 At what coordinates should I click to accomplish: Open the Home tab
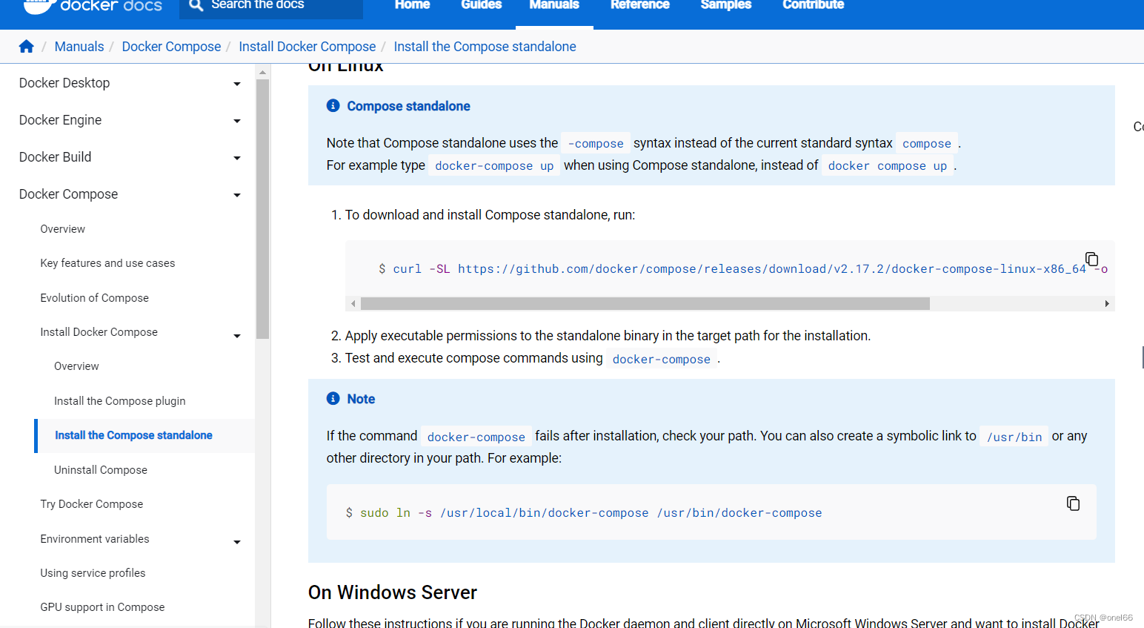point(412,5)
